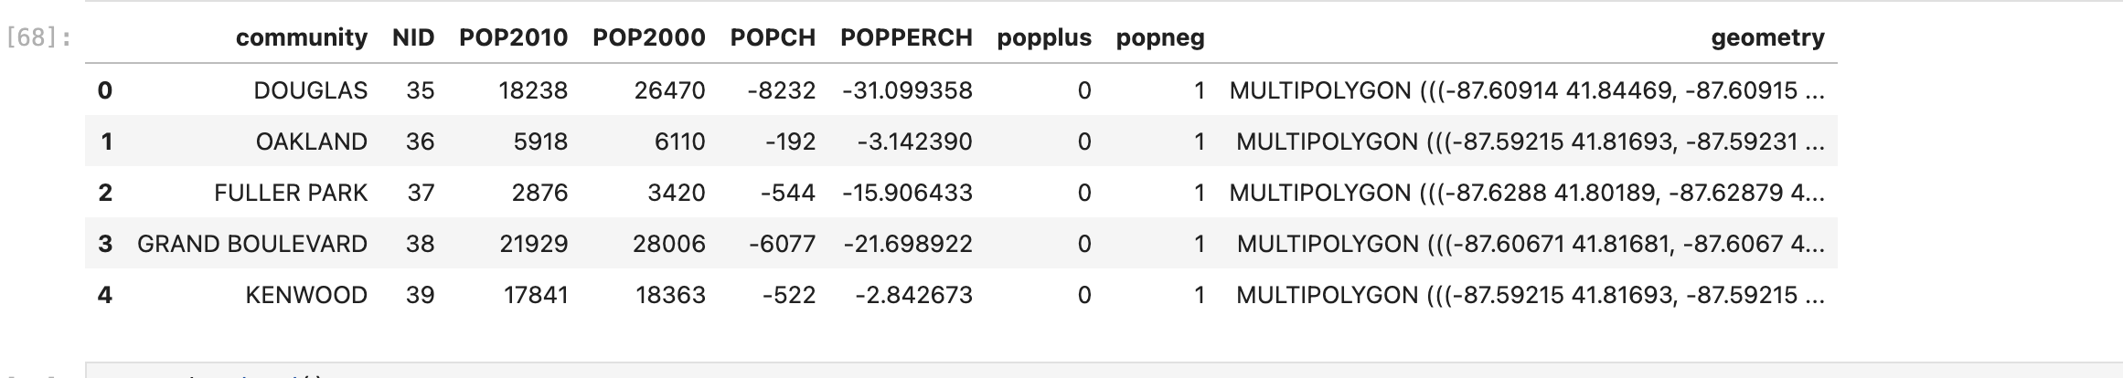2123x378 pixels.
Task: Click the POPPERCH column header
Action: point(906,37)
